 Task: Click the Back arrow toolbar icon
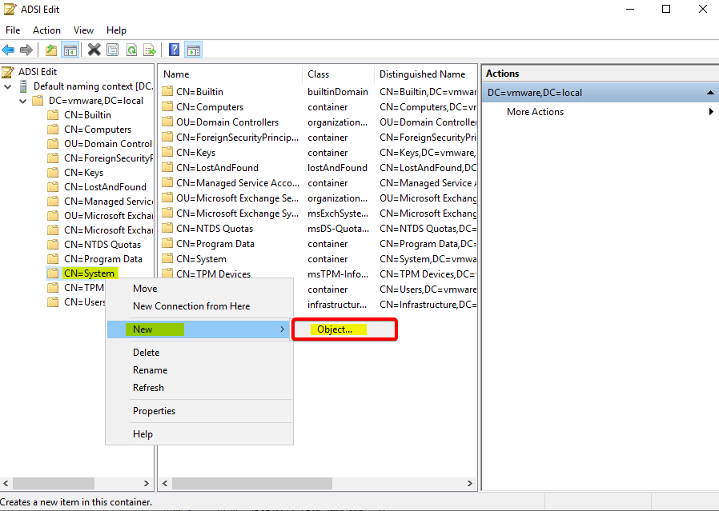(8, 50)
